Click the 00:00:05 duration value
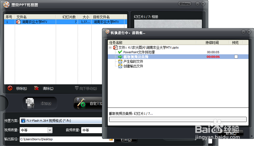254x146 pixels. tap(213, 52)
